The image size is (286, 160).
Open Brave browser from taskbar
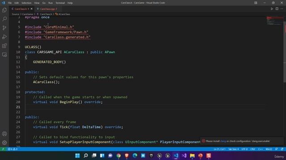(127, 156)
